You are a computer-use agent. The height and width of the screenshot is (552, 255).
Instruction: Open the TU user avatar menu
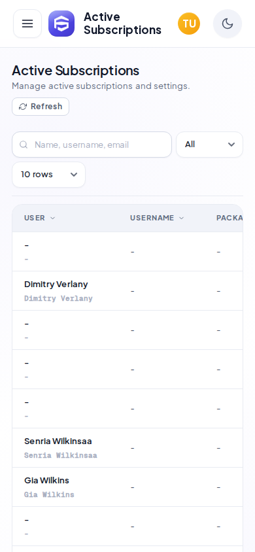click(189, 24)
